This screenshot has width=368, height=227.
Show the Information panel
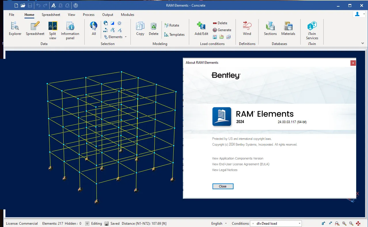pos(70,31)
